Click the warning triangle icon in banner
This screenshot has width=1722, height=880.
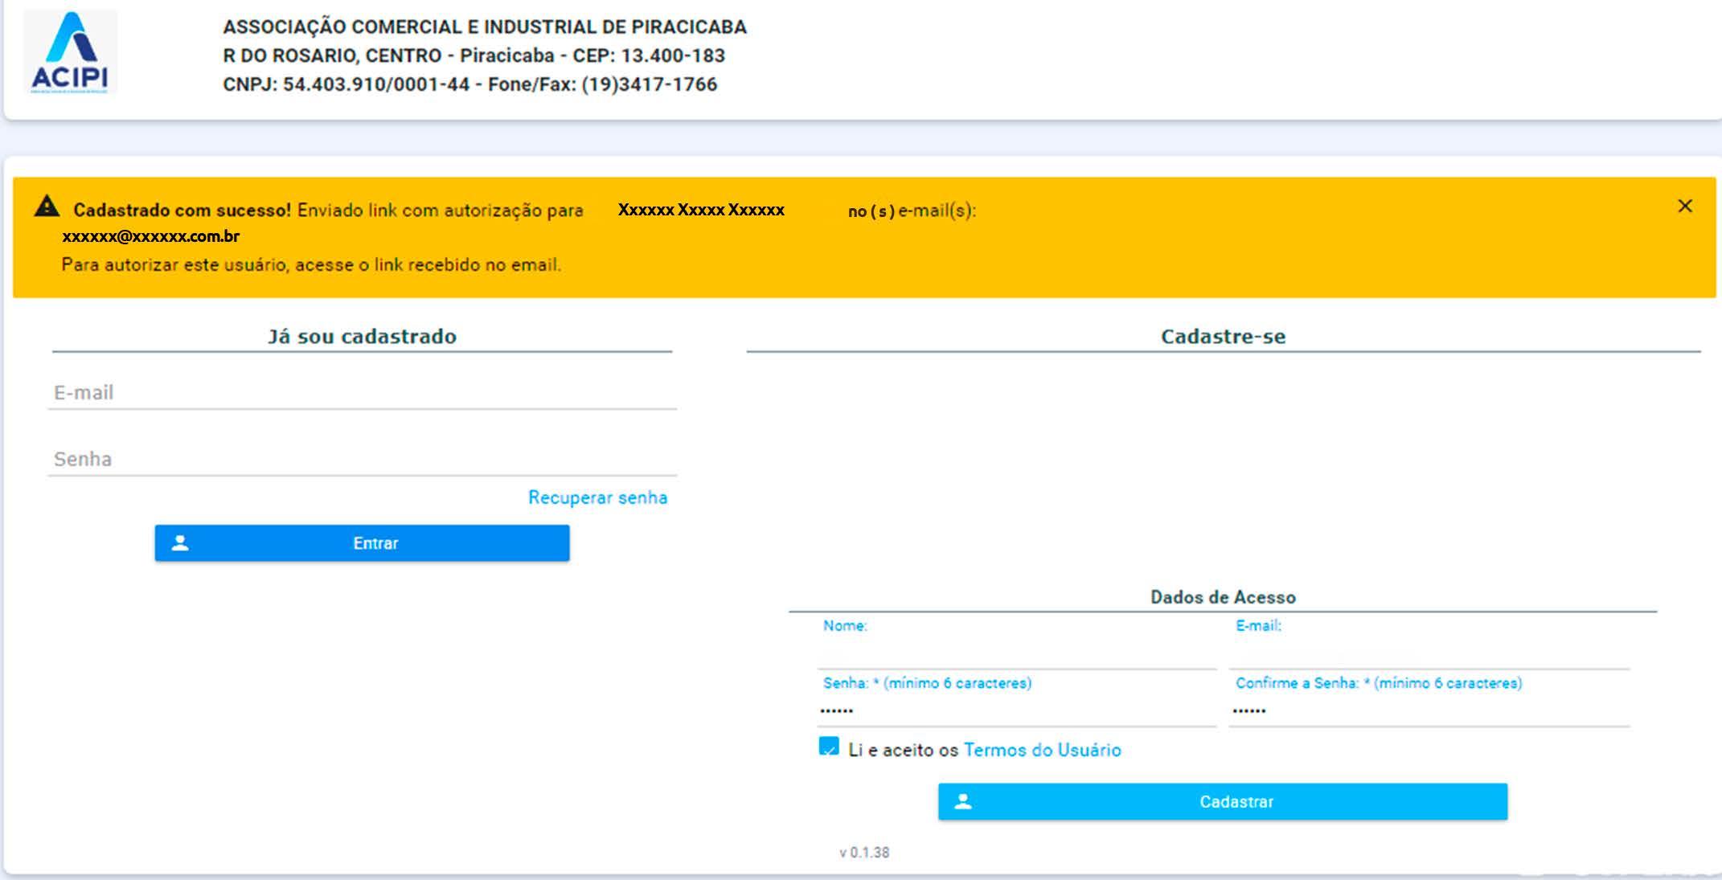pyautogui.click(x=47, y=207)
